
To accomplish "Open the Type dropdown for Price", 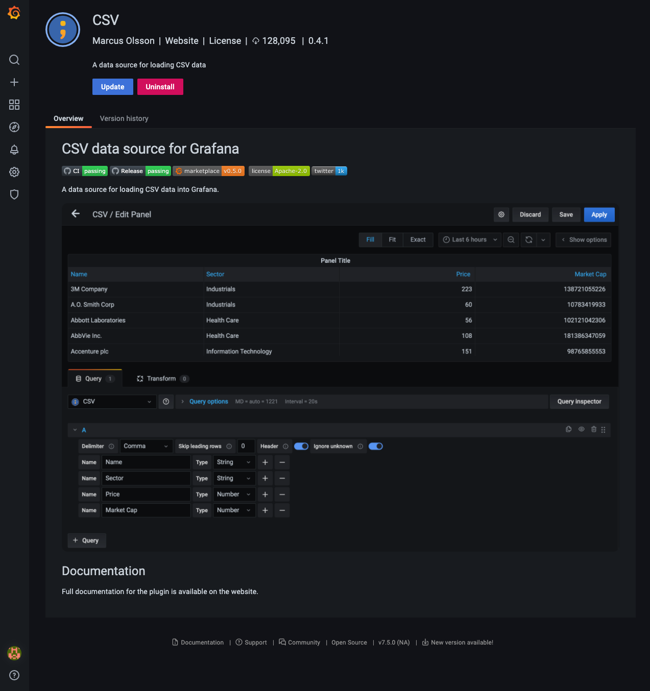I will tap(234, 494).
